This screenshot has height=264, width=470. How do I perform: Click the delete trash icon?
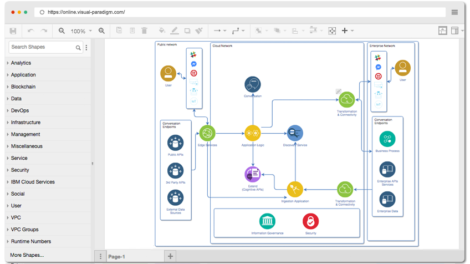point(144,31)
